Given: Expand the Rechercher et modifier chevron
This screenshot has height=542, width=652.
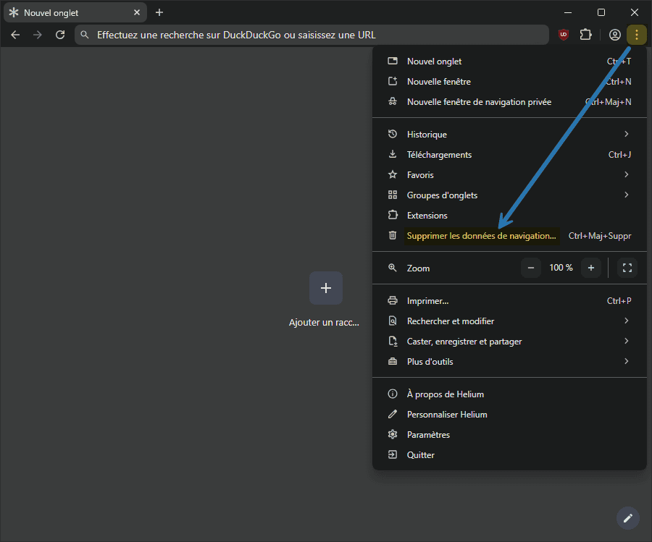Looking at the screenshot, I should coord(626,321).
